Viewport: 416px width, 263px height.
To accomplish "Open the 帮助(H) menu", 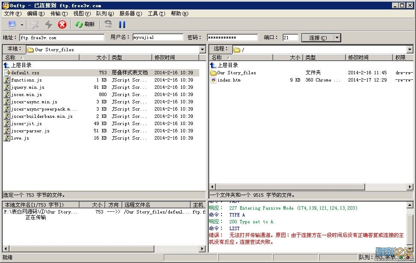I will click(179, 14).
